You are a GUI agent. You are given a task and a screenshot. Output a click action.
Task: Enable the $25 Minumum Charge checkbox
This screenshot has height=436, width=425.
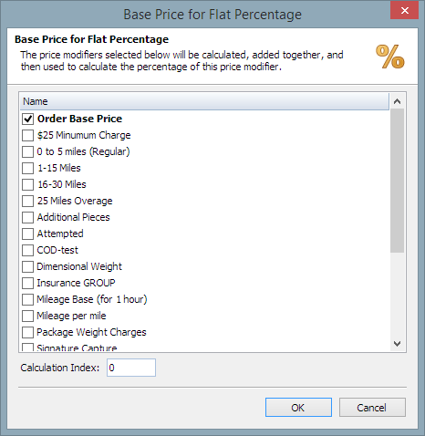[x=27, y=135]
